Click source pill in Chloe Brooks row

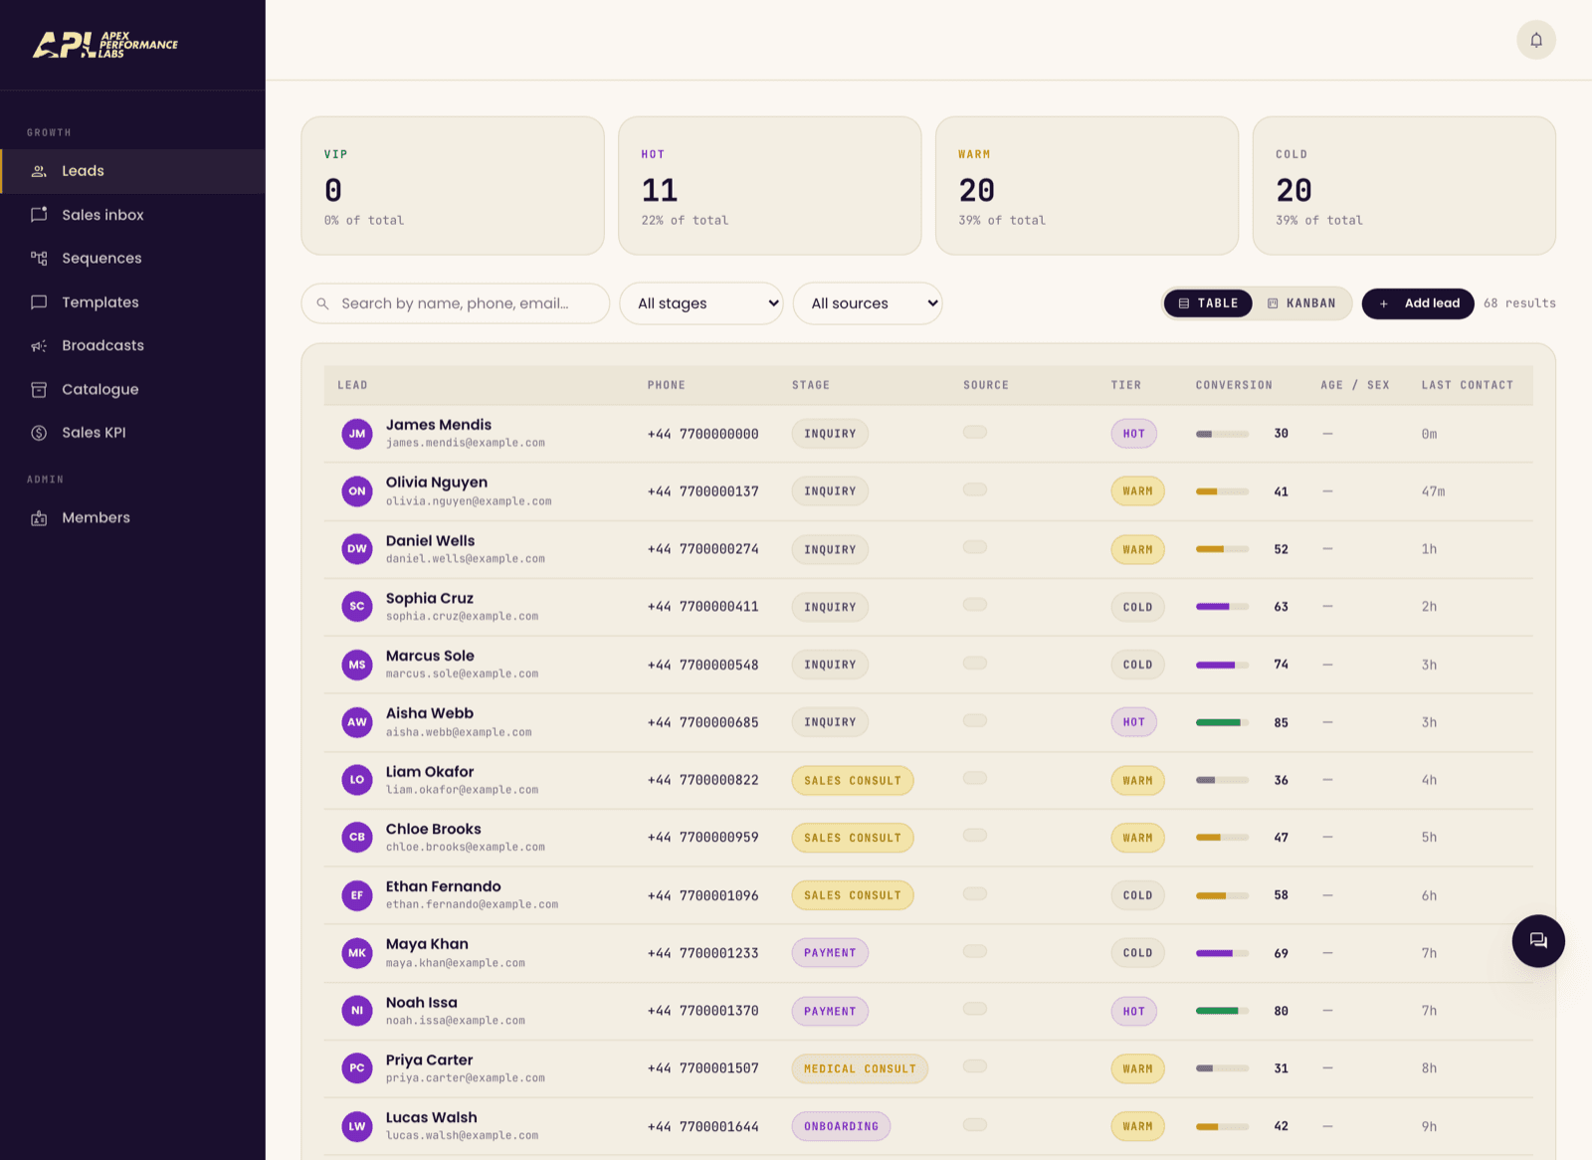pyautogui.click(x=975, y=836)
